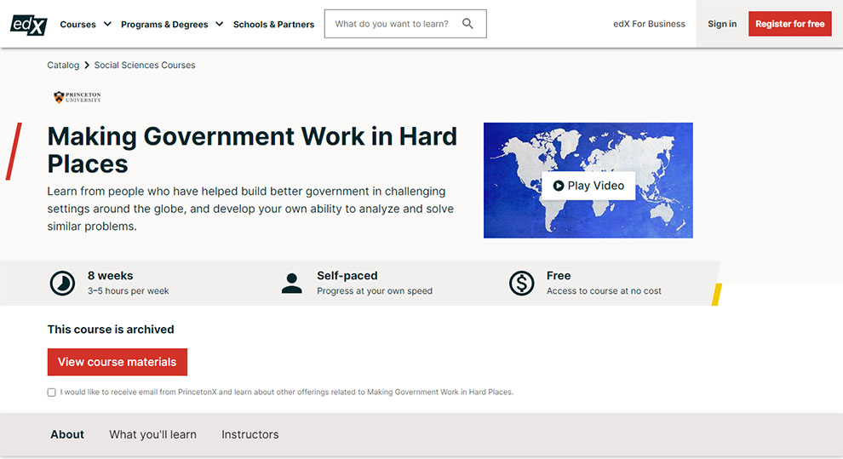The height and width of the screenshot is (459, 843).
Task: Click the play icon on the video
Action: [x=559, y=186]
